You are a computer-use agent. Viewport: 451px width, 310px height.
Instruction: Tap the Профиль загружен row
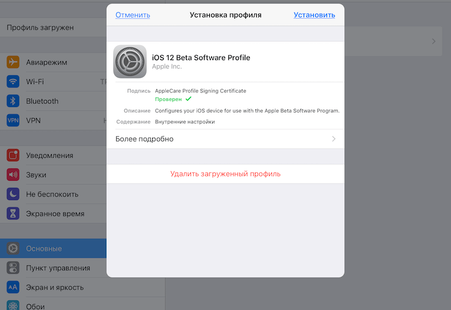click(53, 27)
